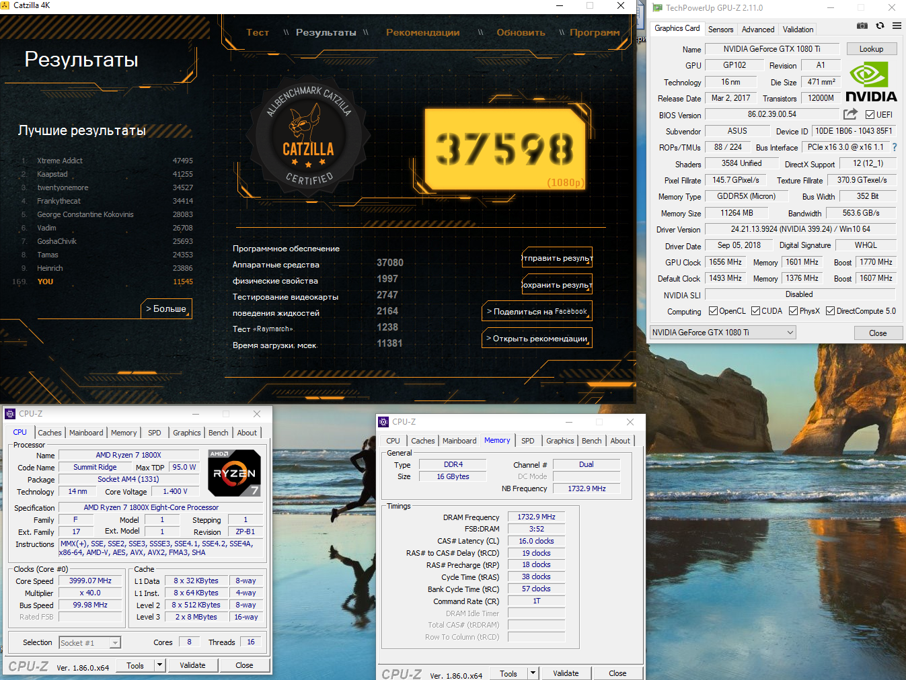
Task: Click the CPU Name field AMD Ryzen 7 1800X
Action: pyautogui.click(x=128, y=455)
